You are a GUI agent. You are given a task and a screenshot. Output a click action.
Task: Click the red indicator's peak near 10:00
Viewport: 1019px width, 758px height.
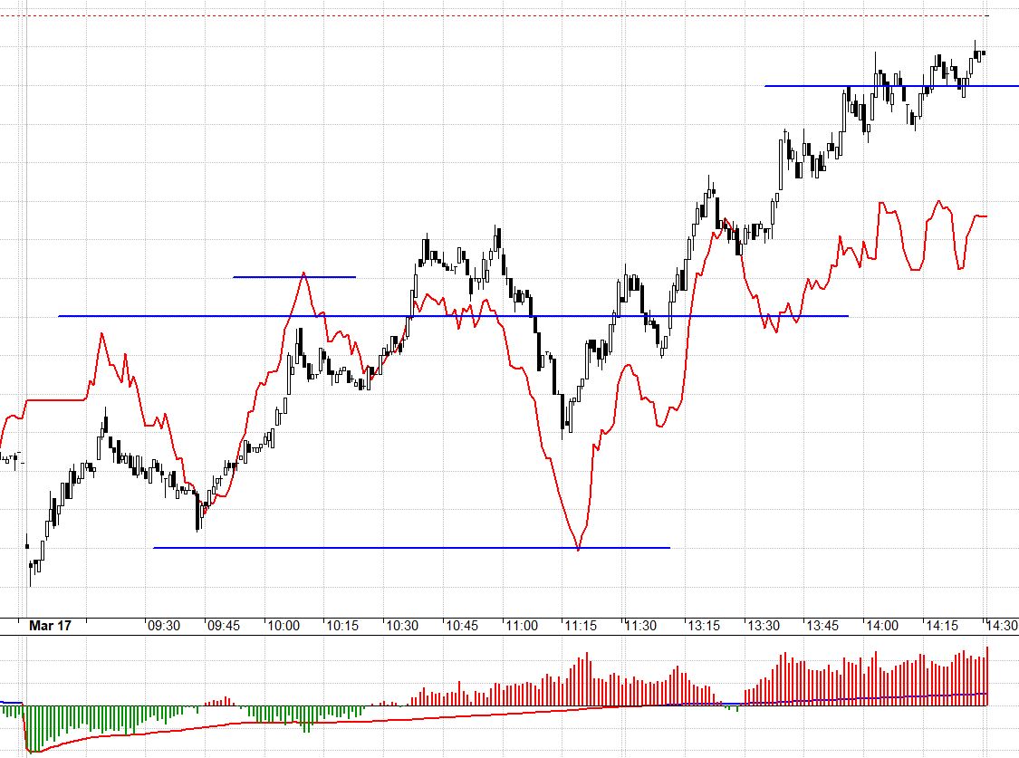(x=303, y=273)
